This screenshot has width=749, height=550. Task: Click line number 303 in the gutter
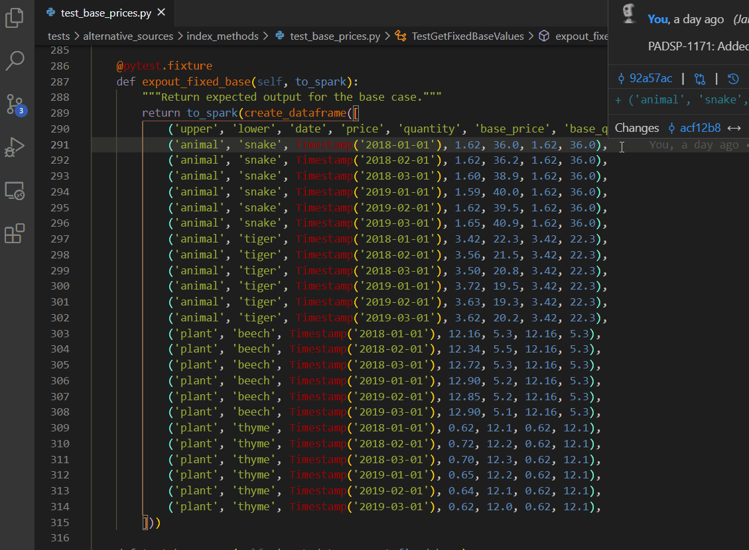60,333
